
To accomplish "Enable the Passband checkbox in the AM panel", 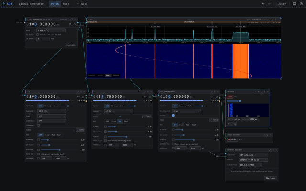I will click(x=105, y=145).
